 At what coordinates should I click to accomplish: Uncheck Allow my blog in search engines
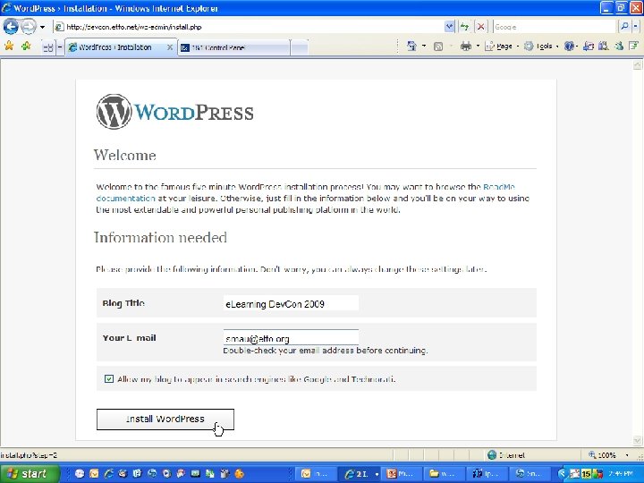pyautogui.click(x=109, y=378)
